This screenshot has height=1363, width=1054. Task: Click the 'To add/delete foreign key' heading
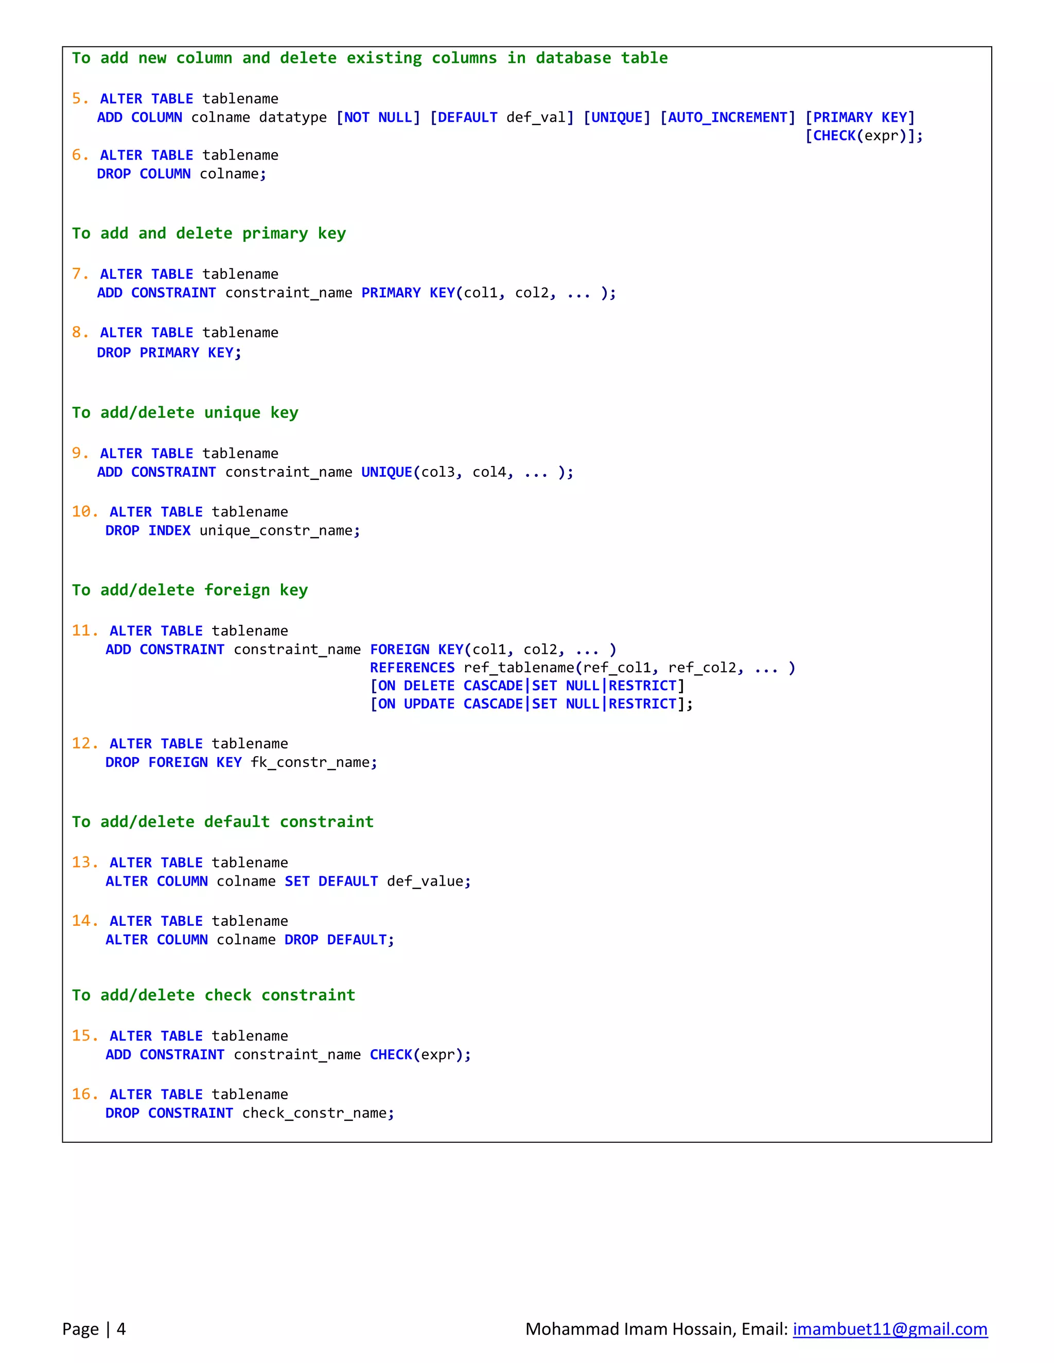[189, 590]
